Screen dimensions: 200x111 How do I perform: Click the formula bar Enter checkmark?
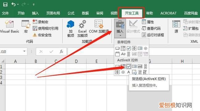pos(51,51)
